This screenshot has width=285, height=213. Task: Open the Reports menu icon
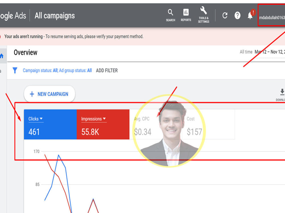pyautogui.click(x=186, y=15)
